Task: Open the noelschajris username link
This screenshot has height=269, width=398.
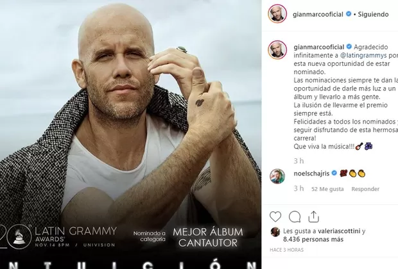Action: click(311, 174)
